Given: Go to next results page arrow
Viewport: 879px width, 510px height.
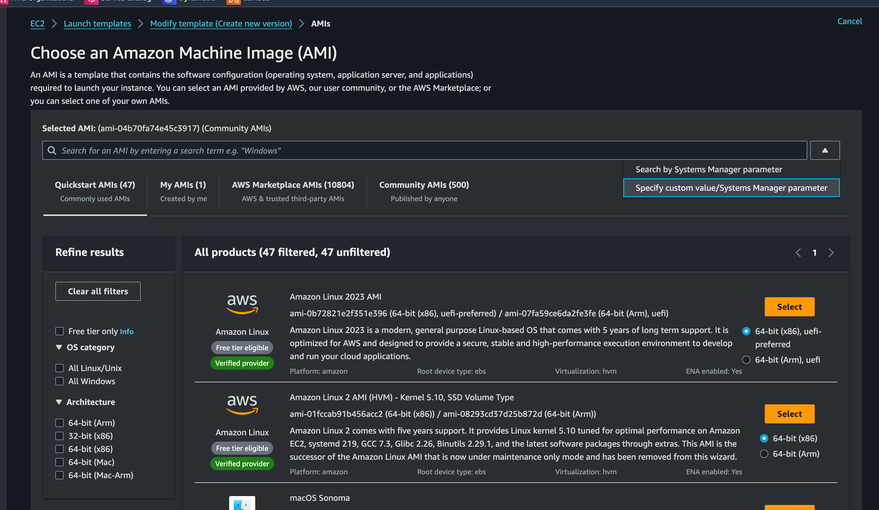Looking at the screenshot, I should (x=831, y=253).
